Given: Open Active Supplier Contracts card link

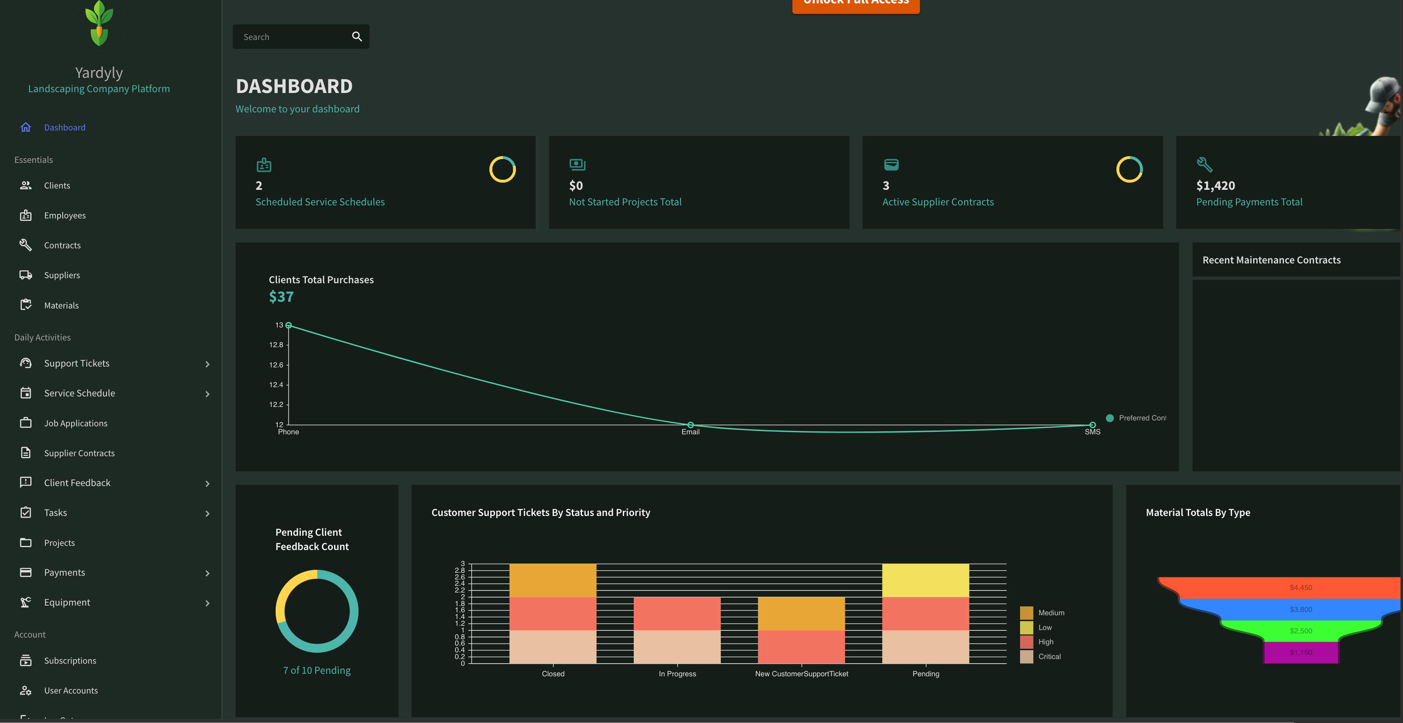Looking at the screenshot, I should [x=938, y=202].
